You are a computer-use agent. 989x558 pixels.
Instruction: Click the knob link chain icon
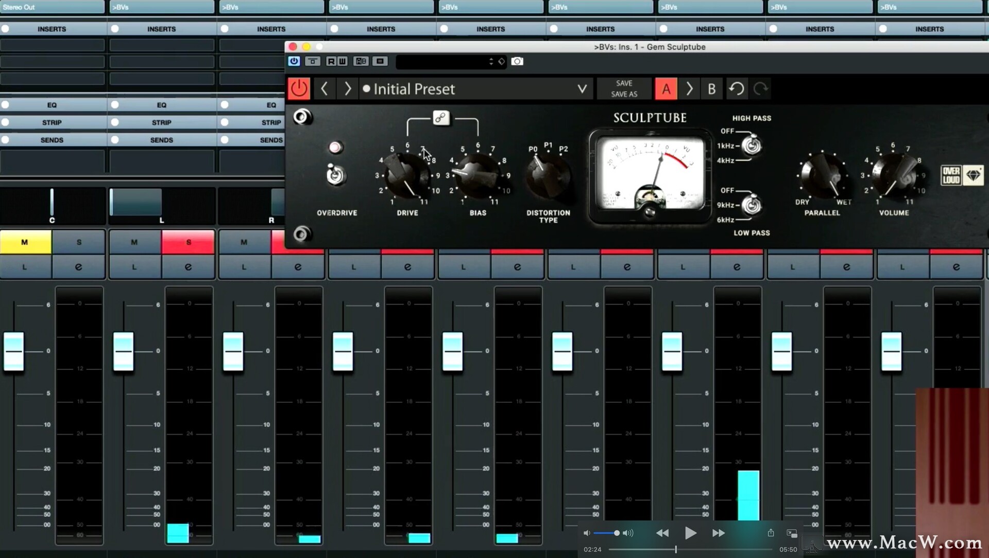[440, 118]
